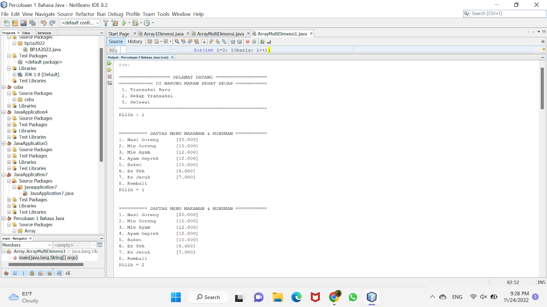The image size is (547, 307).
Task: Click the Open Project toolbar icon
Action: (x=24, y=23)
